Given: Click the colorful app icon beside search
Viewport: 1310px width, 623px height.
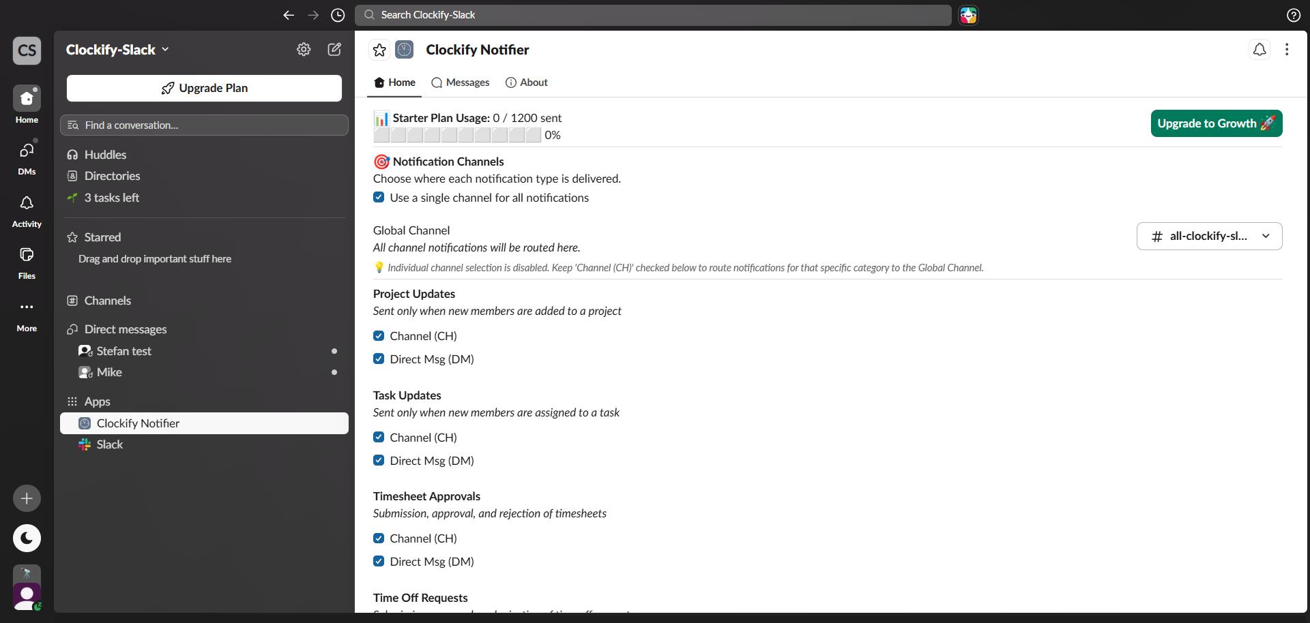Looking at the screenshot, I should tap(968, 15).
